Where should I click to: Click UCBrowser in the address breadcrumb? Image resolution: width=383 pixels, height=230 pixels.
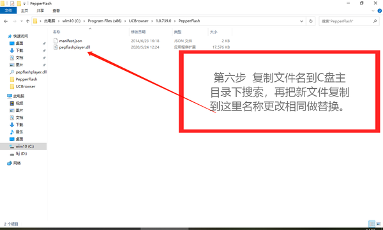[139, 21]
